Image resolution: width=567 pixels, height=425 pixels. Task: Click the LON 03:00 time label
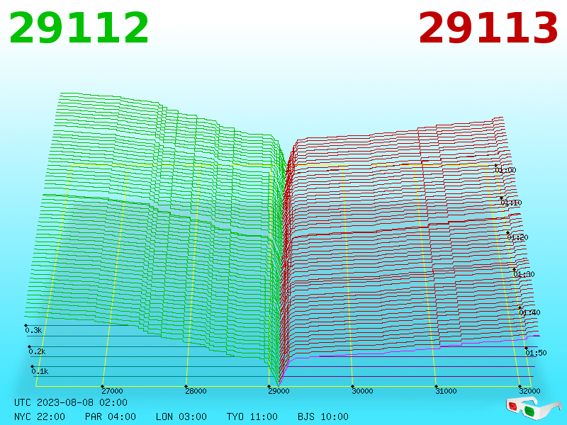(x=181, y=416)
